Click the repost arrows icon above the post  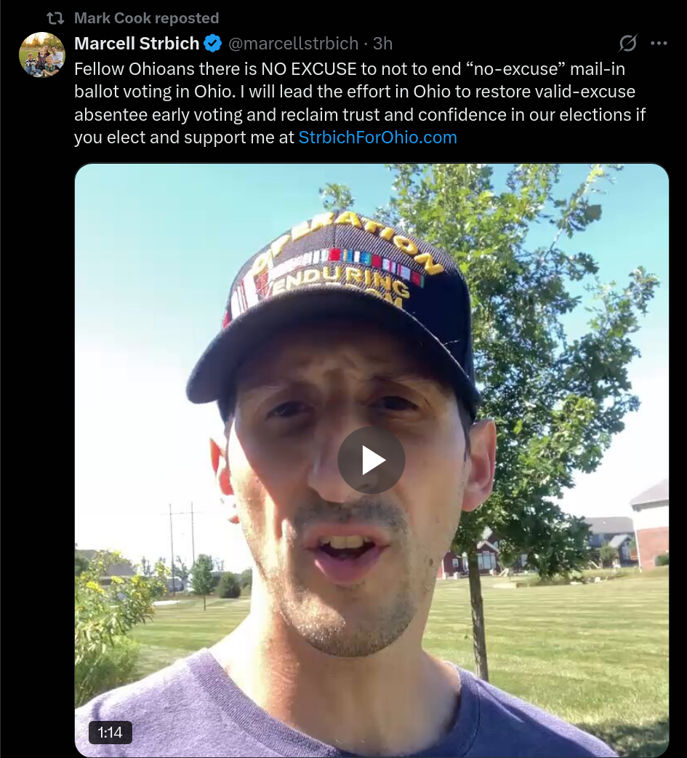55,18
